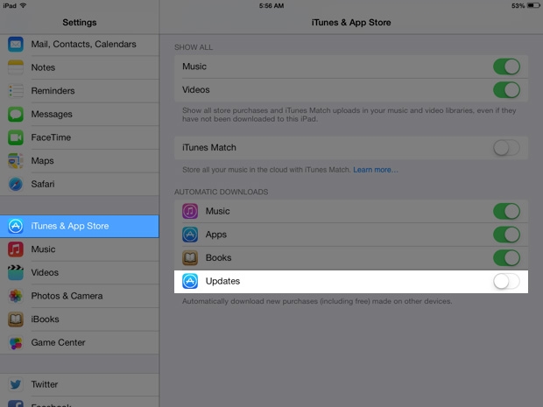Go to Twitter settings
Screen dimensions: 543x407
click(80, 384)
